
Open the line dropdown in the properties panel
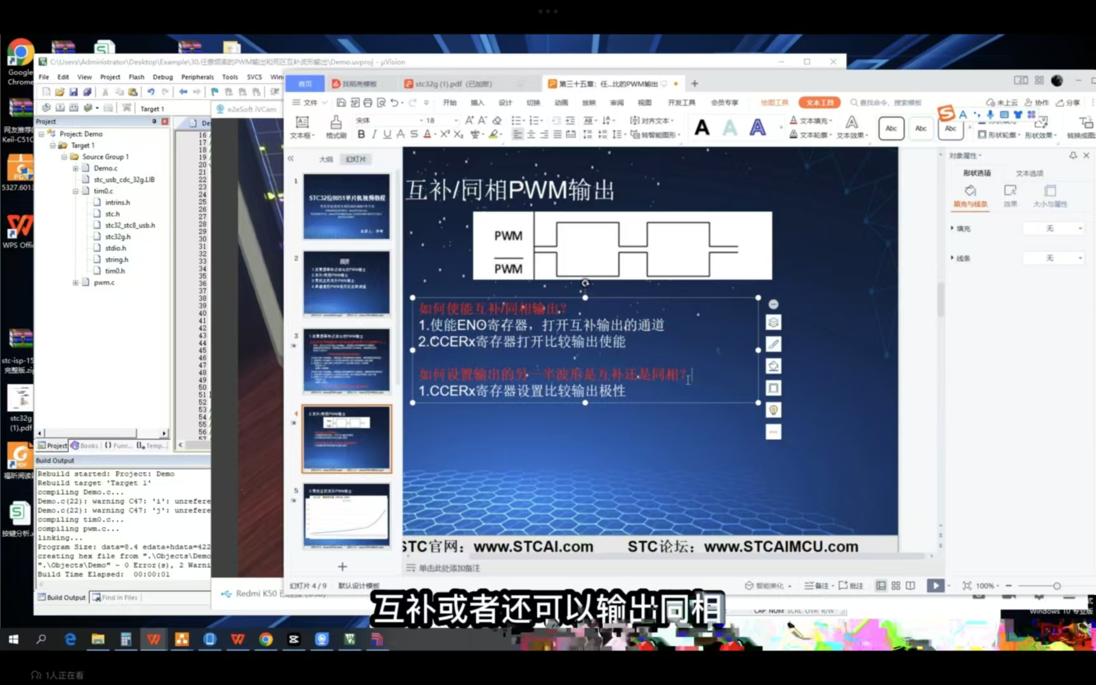1054,258
